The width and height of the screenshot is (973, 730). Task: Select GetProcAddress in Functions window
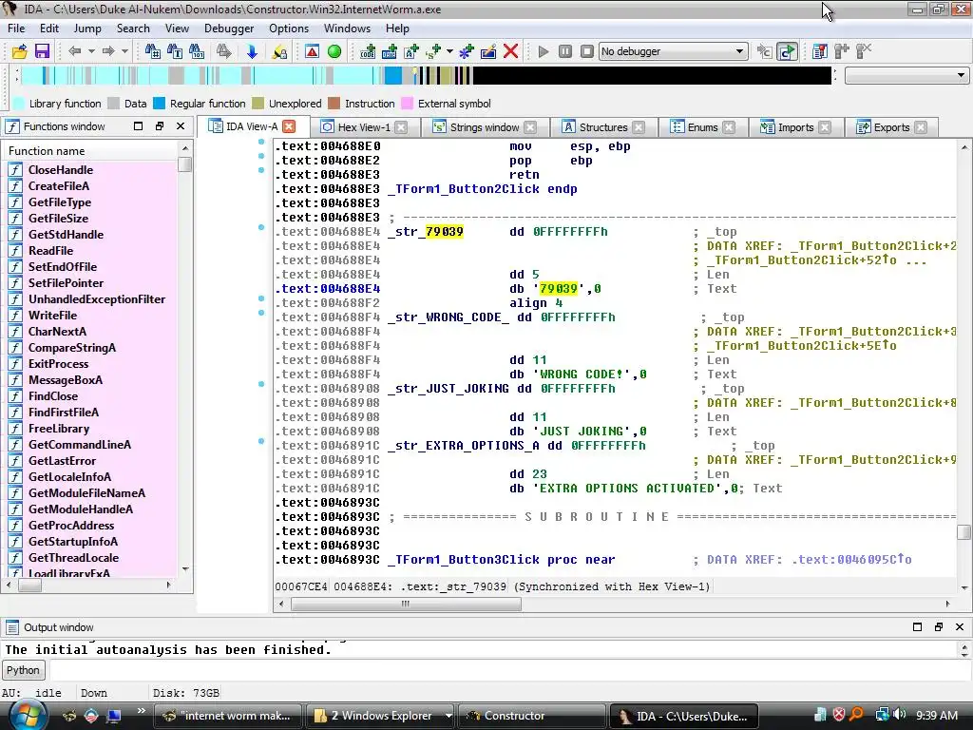tap(71, 525)
